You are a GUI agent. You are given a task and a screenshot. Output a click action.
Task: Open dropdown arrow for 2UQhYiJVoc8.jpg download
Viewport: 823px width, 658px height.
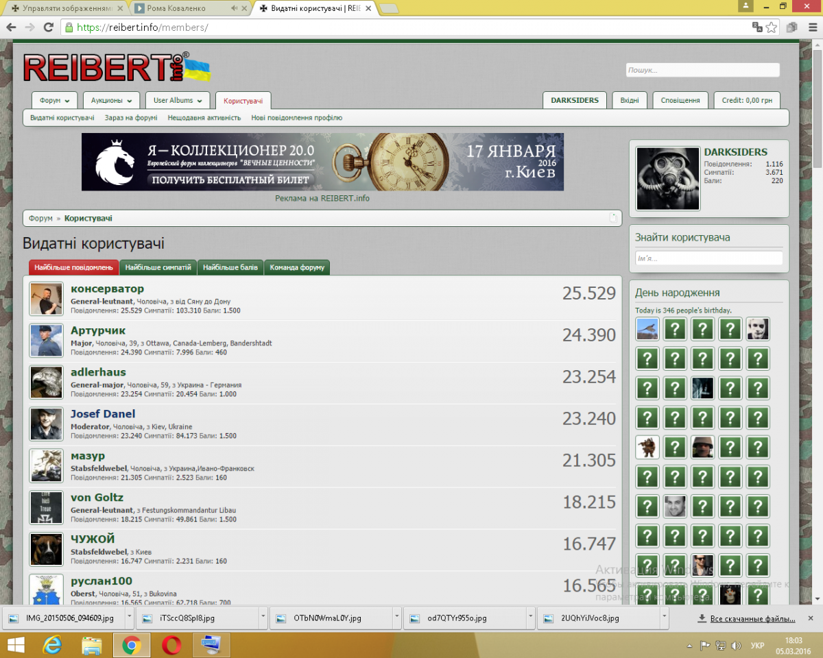[x=665, y=618]
